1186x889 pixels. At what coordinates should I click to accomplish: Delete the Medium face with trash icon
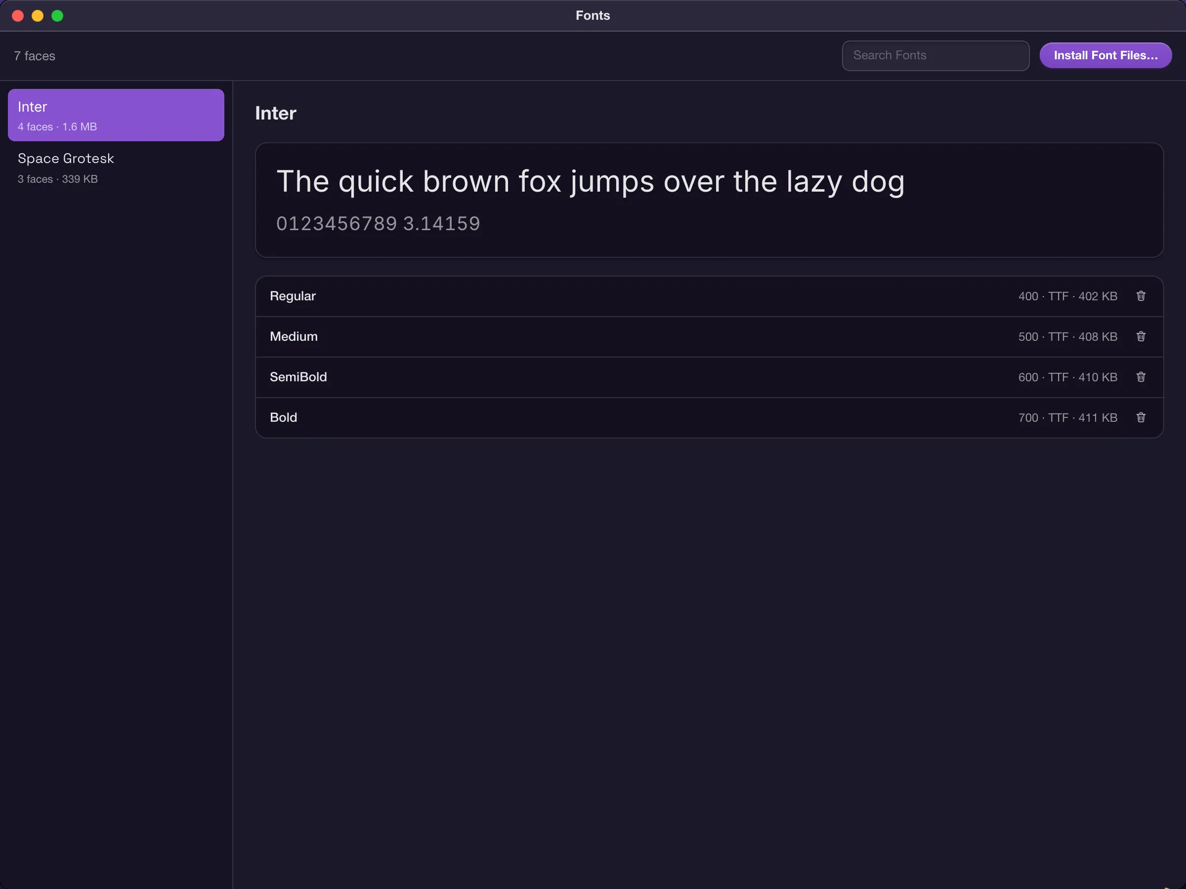[x=1141, y=336]
